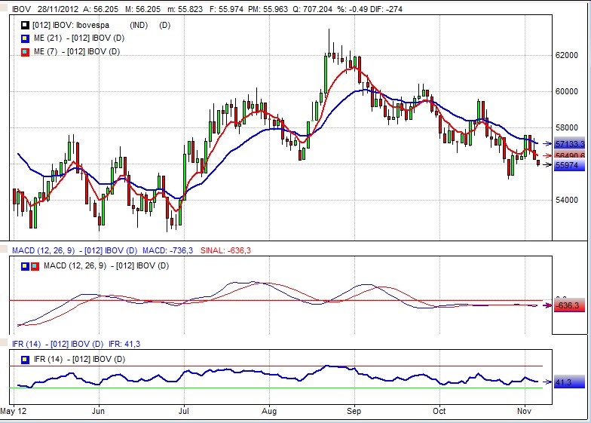Image resolution: width=591 pixels, height=423 pixels.
Task: Click the black IBOV Ibovespa legend icon
Action: (25, 25)
